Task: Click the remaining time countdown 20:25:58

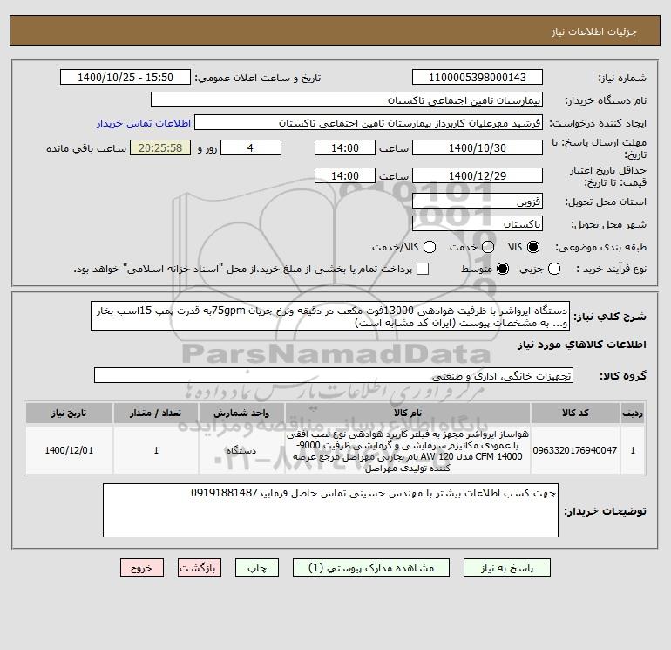Action: click(160, 147)
